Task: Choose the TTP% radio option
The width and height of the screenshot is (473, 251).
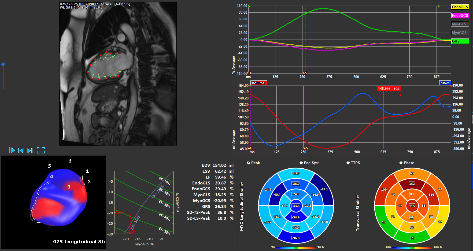Action: tap(348, 163)
